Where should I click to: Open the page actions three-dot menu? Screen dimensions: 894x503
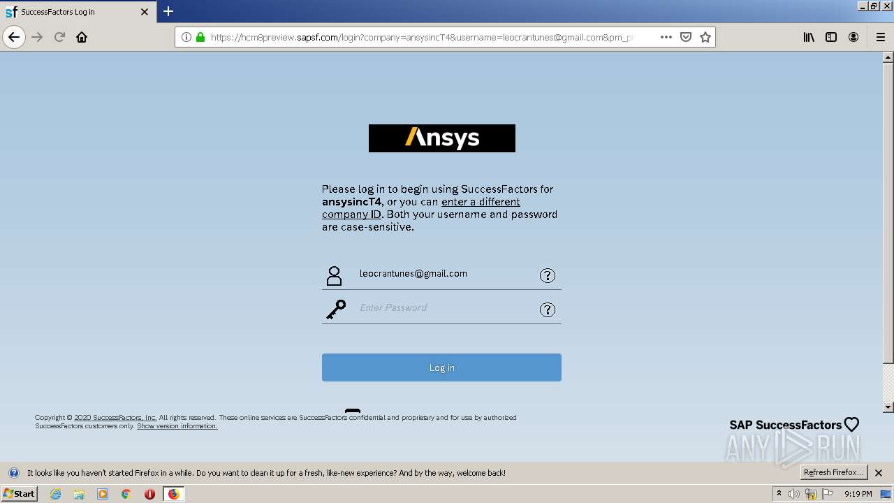[666, 37]
